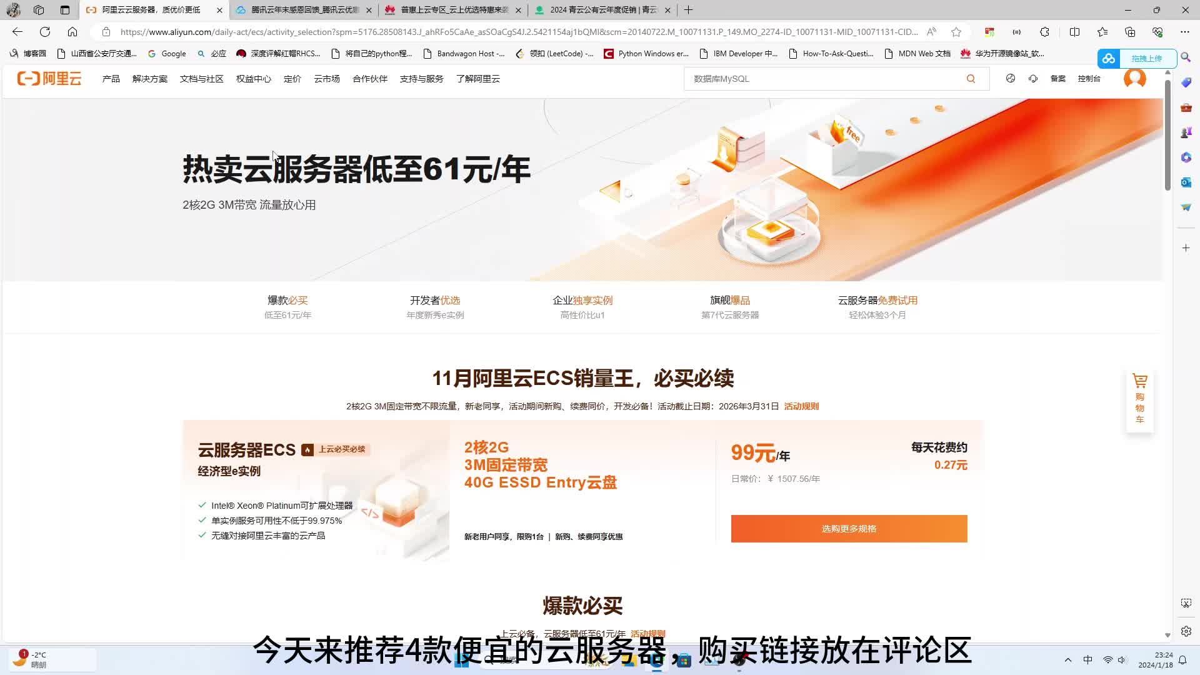Open the favorites list icon
Image resolution: width=1200 pixels, height=675 pixels.
tap(1102, 32)
